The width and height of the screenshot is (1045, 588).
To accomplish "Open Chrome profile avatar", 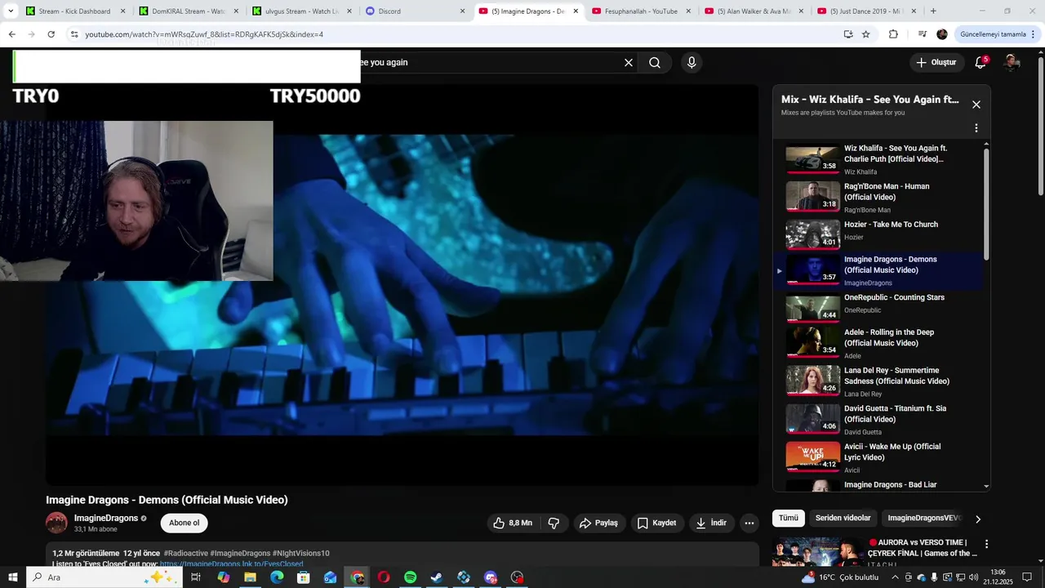I will click(x=942, y=34).
